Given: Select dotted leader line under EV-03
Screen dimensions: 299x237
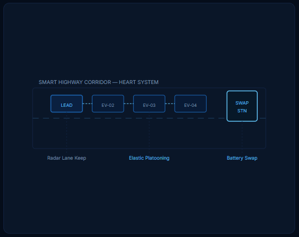Looking at the screenshot, I should 149,133.
